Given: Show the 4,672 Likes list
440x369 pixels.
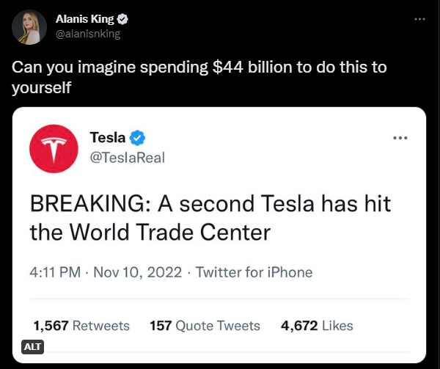Looking at the screenshot, I should tap(317, 326).
